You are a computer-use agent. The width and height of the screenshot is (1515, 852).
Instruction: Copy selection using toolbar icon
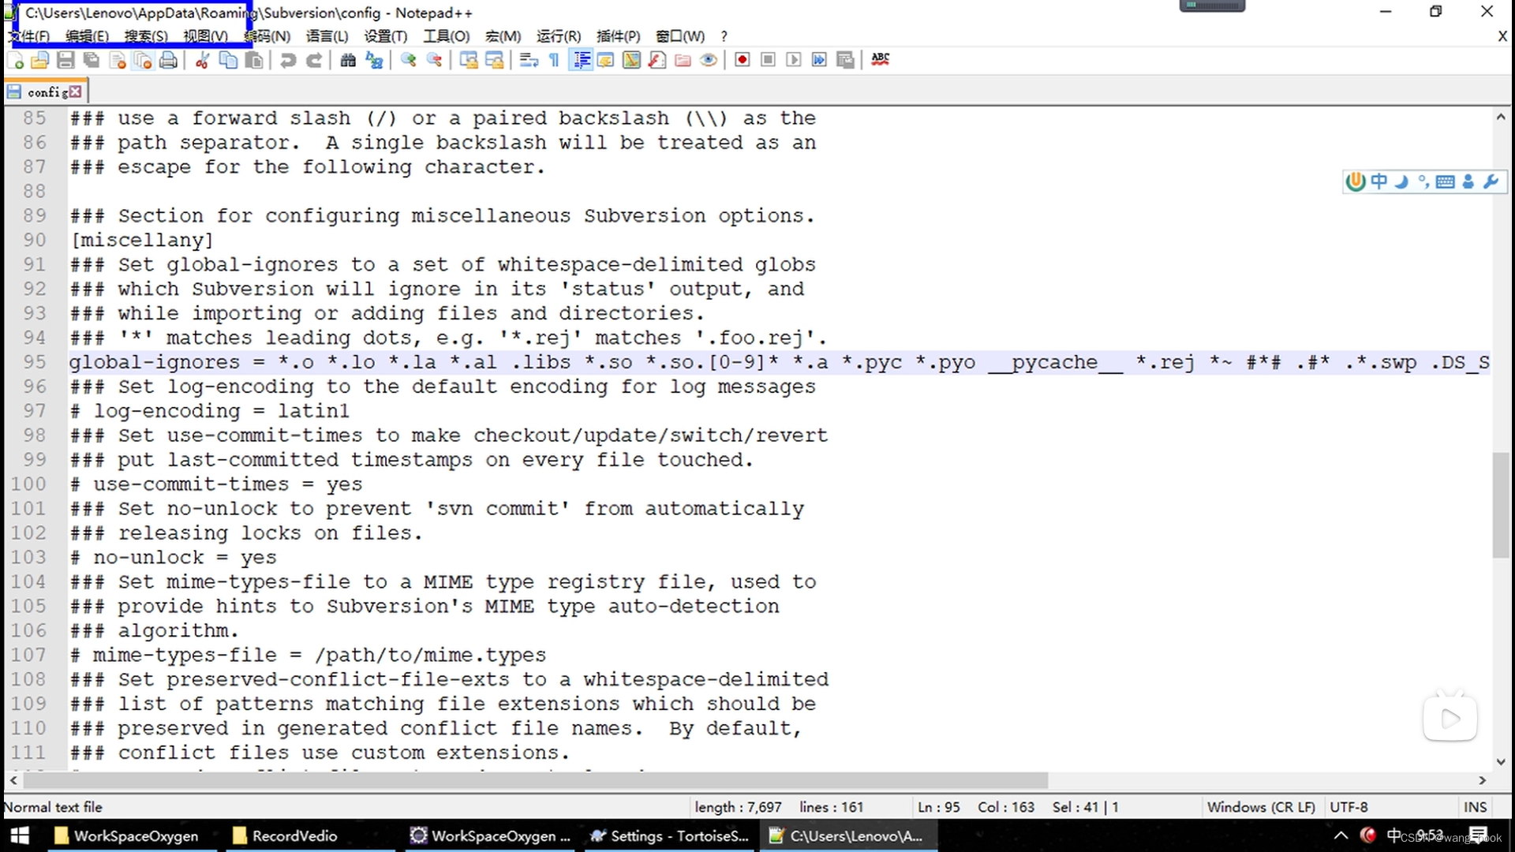tap(228, 60)
